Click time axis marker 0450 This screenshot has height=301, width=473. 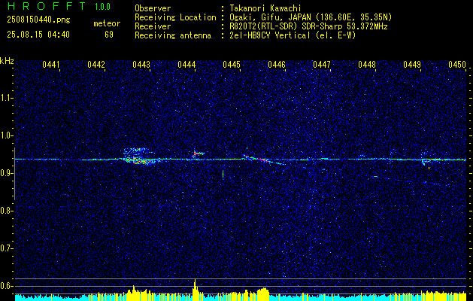click(457, 65)
